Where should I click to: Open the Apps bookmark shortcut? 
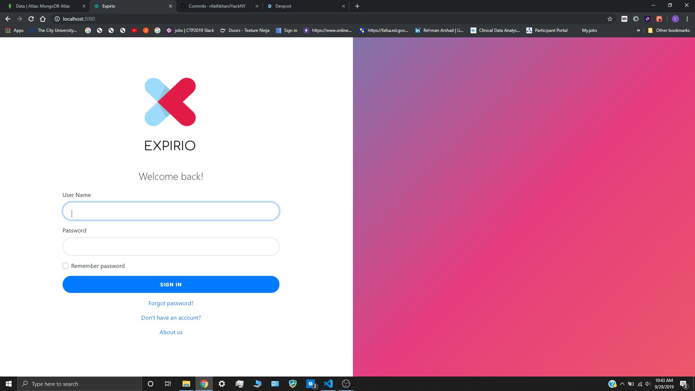[14, 30]
